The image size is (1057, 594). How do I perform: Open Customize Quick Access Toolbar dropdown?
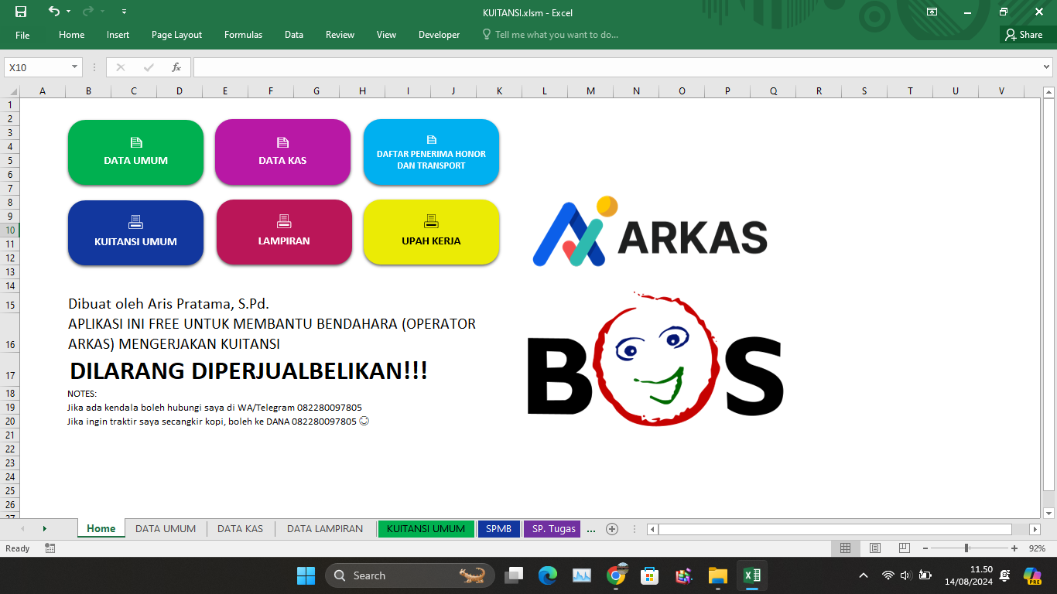point(125,12)
